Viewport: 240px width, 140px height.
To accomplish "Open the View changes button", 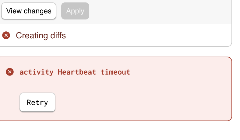I will click(x=29, y=11).
